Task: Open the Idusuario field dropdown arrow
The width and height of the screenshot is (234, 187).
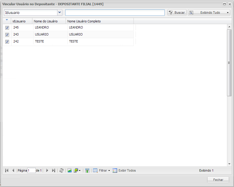Action: pyautogui.click(x=60, y=13)
